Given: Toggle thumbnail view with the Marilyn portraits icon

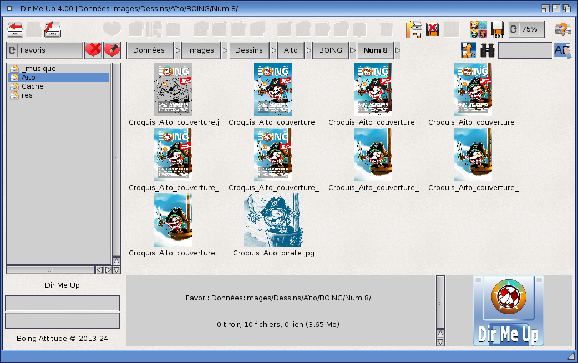Looking at the screenshot, I should tap(478, 29).
